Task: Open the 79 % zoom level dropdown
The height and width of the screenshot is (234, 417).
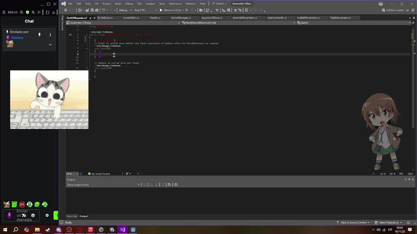Action: coord(72,174)
